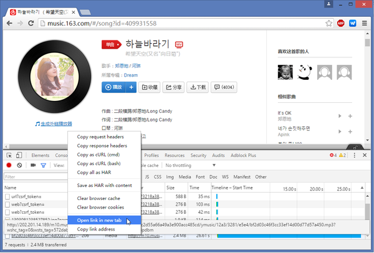Switch to the Resources DevTools tab
This screenshot has width=374, height=253.
[x=175, y=155]
